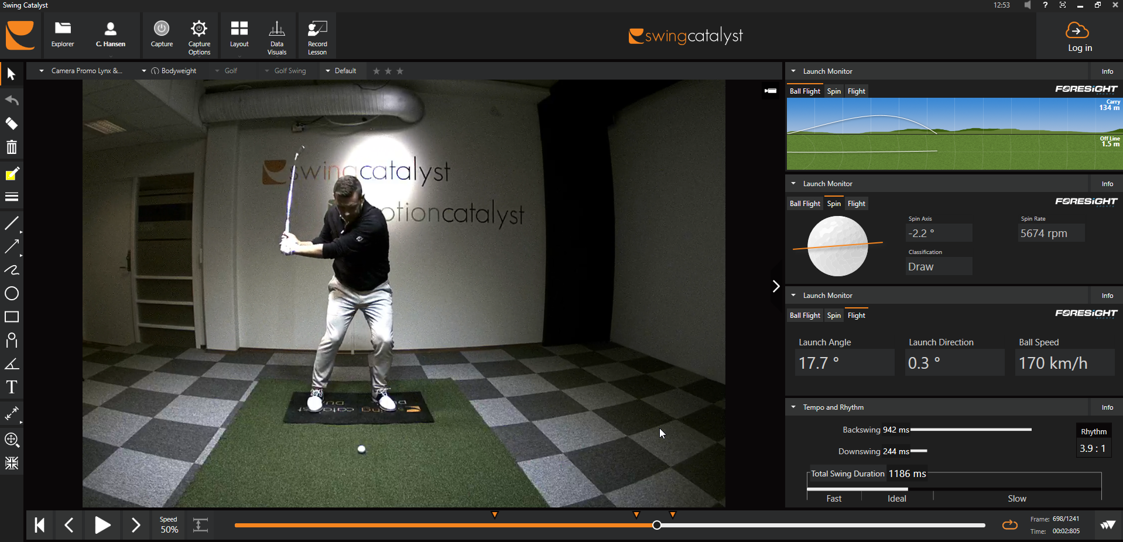Open Info for third Launch Monitor
Viewport: 1123px width, 542px height.
(1107, 296)
